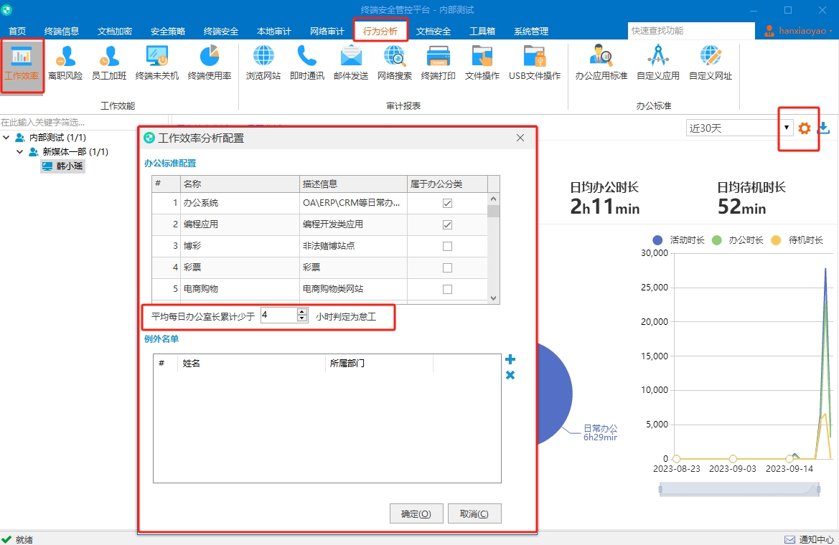
Task: Click the blue pie chart slice
Action: coord(554,394)
